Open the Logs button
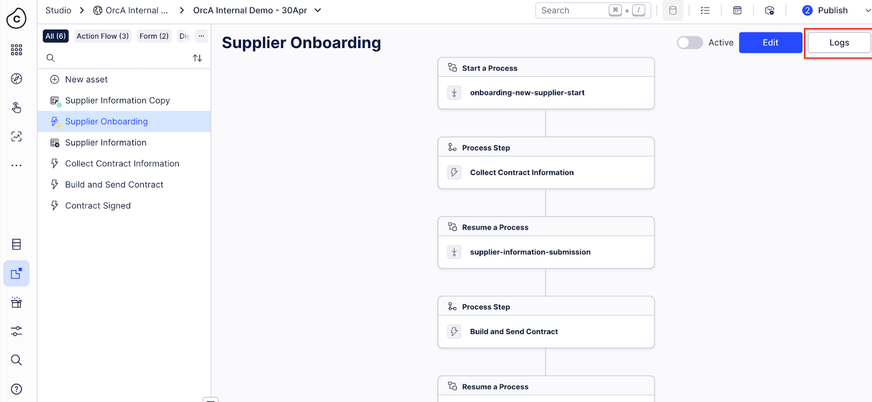The image size is (872, 402). click(x=839, y=42)
